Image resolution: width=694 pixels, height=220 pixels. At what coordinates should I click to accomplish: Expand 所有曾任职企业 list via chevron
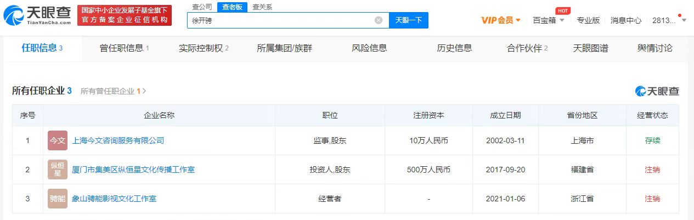click(144, 91)
